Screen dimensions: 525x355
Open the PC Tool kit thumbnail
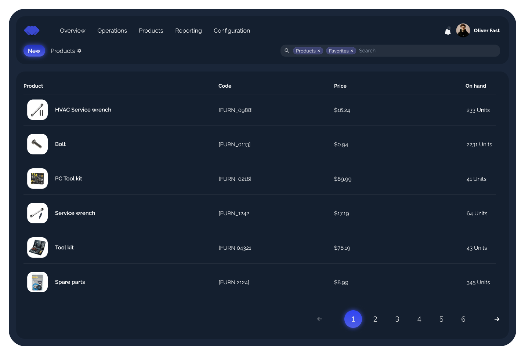[x=37, y=179]
